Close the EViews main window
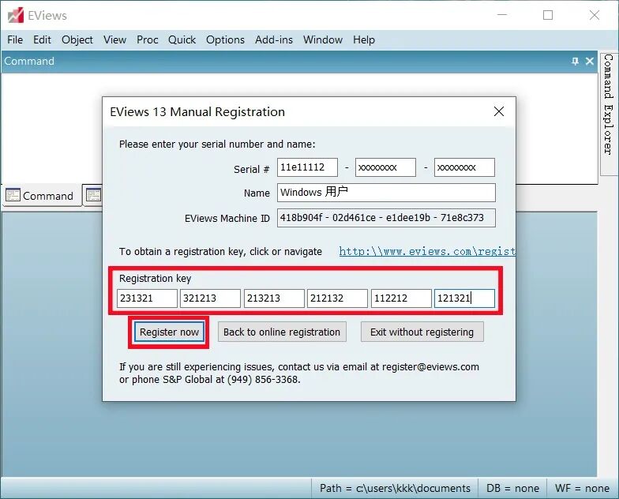619x499 pixels. (x=594, y=15)
